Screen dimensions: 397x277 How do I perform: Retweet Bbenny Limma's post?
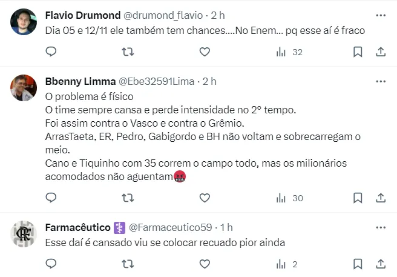pos(128,198)
